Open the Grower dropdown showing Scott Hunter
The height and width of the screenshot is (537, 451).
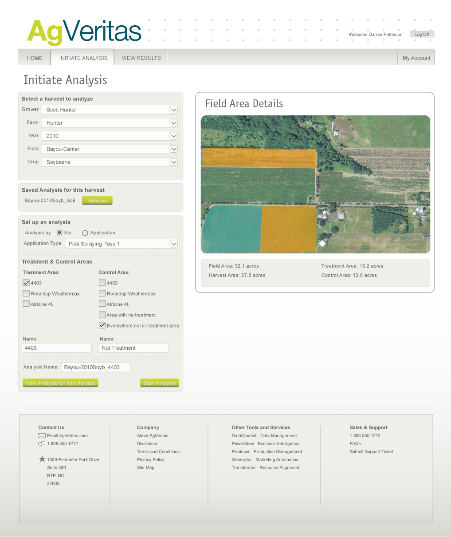click(110, 110)
